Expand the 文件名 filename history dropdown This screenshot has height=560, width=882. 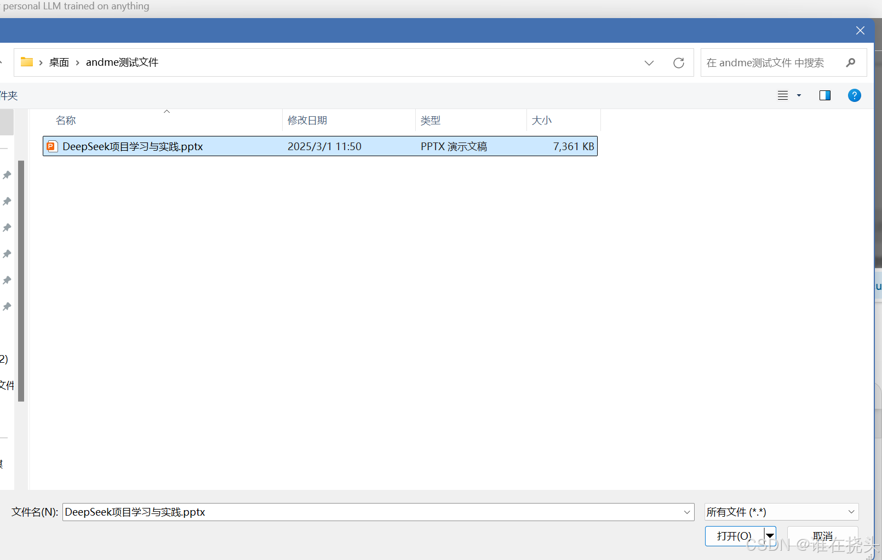tap(687, 512)
